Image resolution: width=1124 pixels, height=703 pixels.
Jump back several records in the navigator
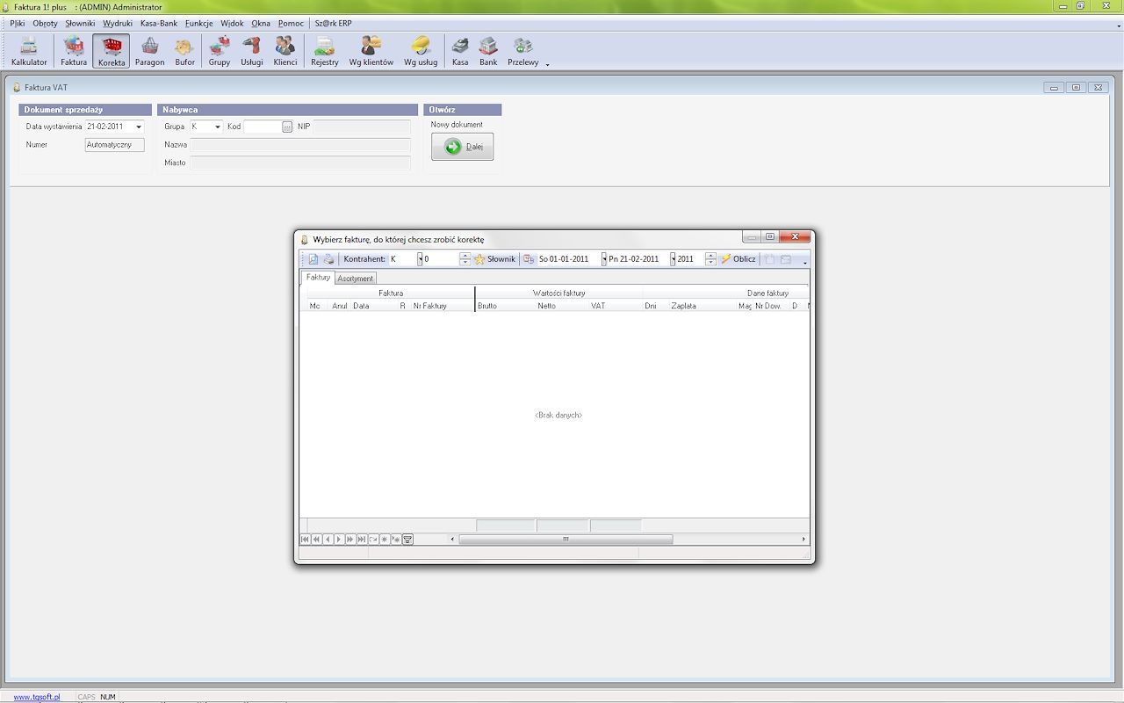click(316, 540)
